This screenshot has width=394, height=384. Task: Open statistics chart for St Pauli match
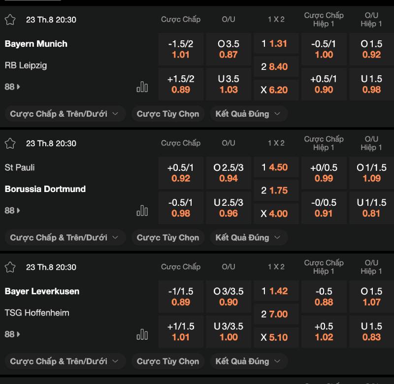coord(142,211)
